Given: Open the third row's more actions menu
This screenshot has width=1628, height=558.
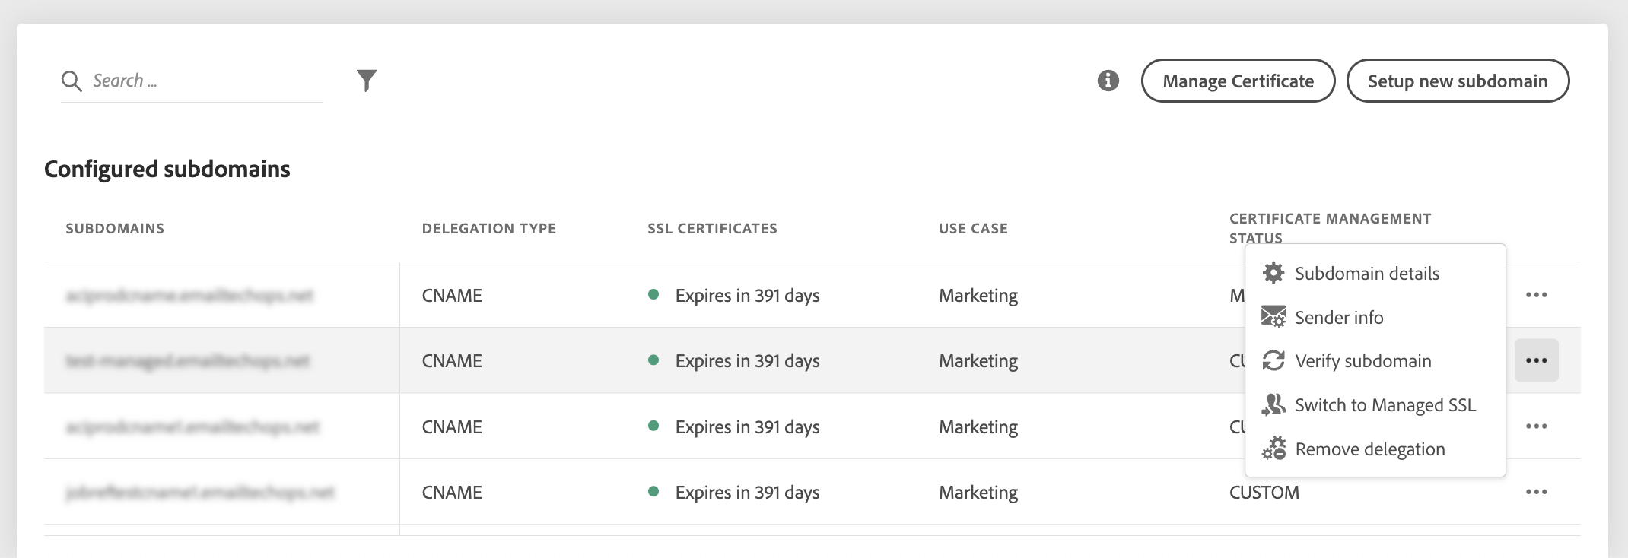Looking at the screenshot, I should coord(1536,426).
